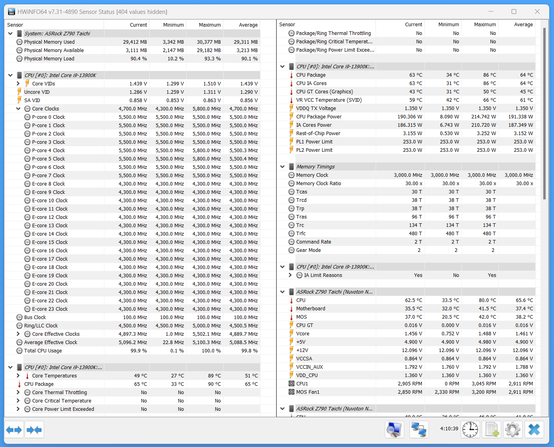The width and height of the screenshot is (554, 447).
Task: Click the lightning icon beside PL1 Power Limit
Action: point(291,142)
